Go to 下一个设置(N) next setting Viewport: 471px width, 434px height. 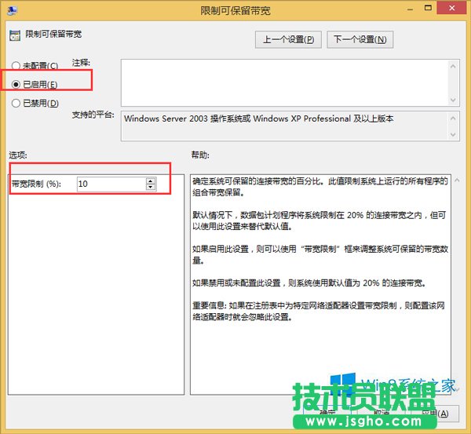coord(360,39)
